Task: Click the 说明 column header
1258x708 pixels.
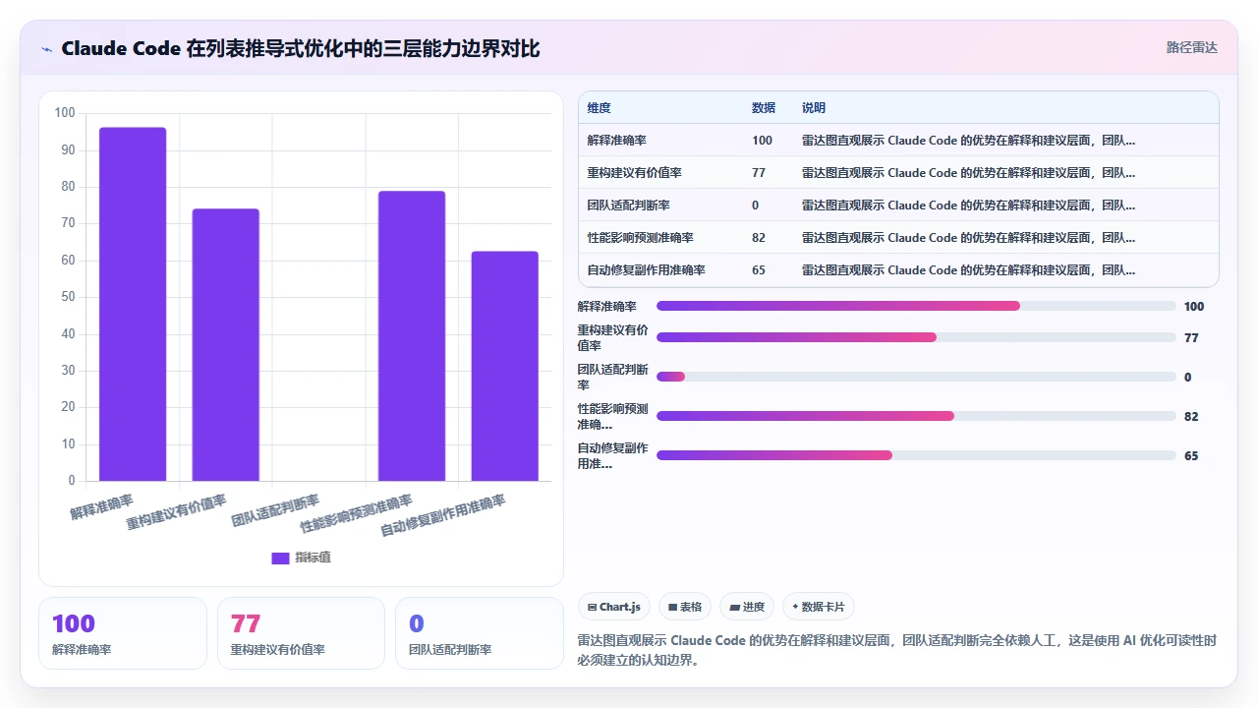Action: tap(814, 107)
